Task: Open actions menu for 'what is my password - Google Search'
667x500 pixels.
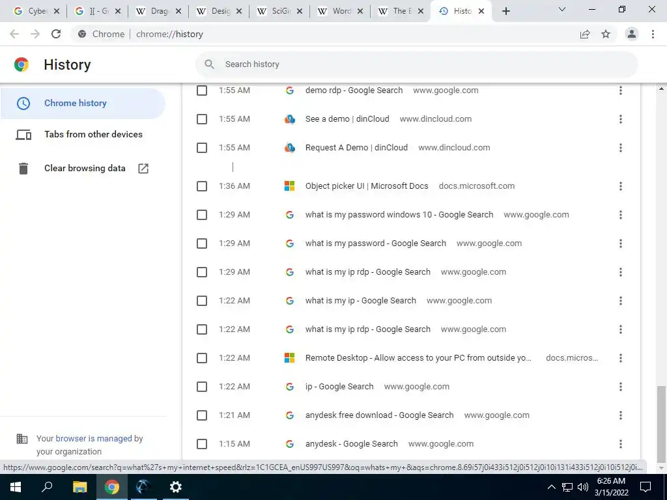Action: [621, 243]
